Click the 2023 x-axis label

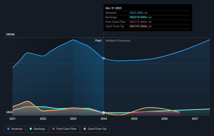pos(73,119)
